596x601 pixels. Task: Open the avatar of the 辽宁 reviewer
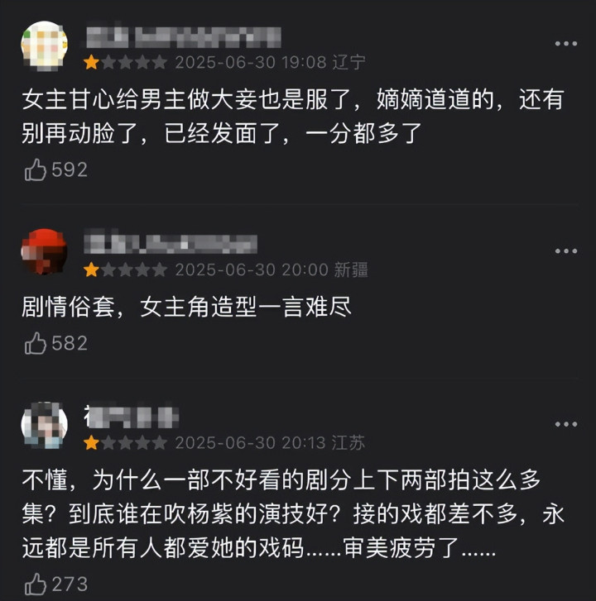(44, 45)
